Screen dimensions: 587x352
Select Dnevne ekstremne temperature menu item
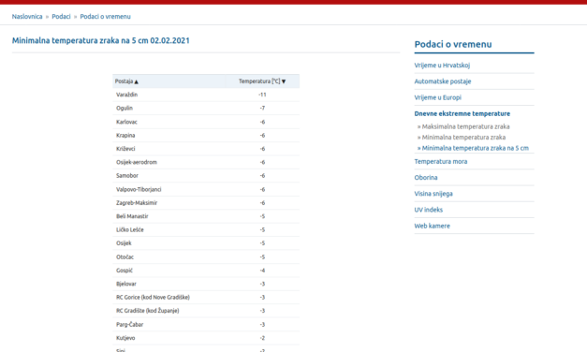(x=462, y=113)
